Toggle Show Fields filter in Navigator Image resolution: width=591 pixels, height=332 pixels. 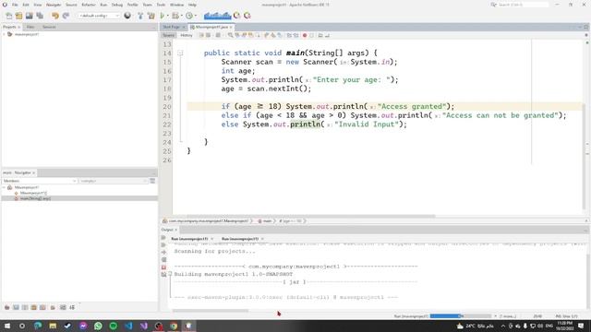(16, 307)
